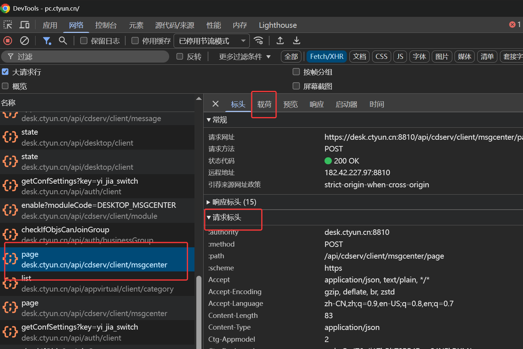
Task: Uncheck the 大请求行 checkbox
Action: tap(5, 72)
